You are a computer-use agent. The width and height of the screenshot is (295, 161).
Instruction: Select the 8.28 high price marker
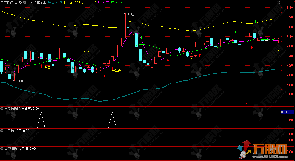click(131, 15)
